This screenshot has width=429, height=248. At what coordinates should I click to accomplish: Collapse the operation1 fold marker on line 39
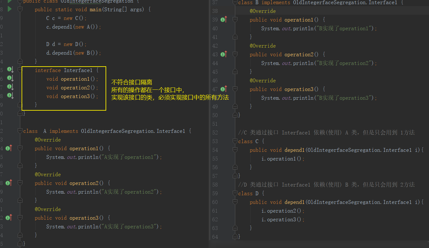coord(235,20)
